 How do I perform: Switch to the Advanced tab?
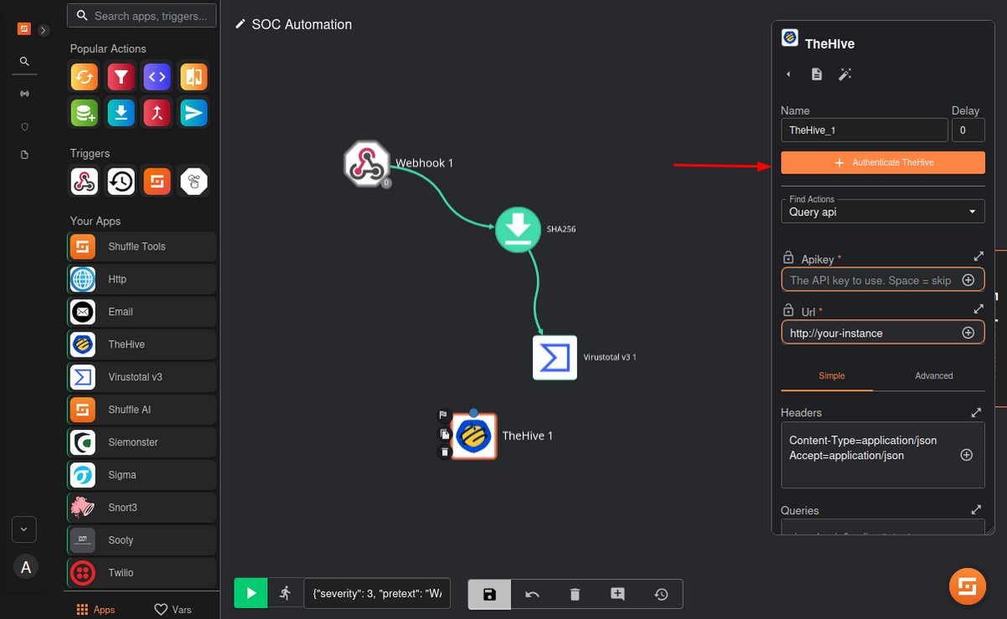[933, 376]
